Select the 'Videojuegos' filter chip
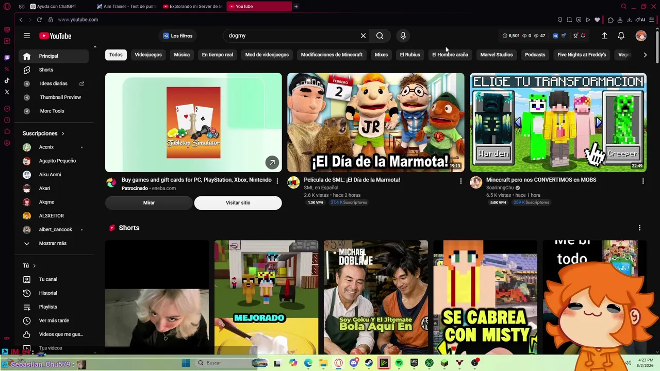Screen dimensions: 660x371 (148, 55)
